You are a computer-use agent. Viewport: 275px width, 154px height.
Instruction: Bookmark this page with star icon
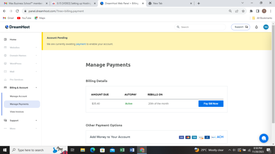(x=243, y=11)
